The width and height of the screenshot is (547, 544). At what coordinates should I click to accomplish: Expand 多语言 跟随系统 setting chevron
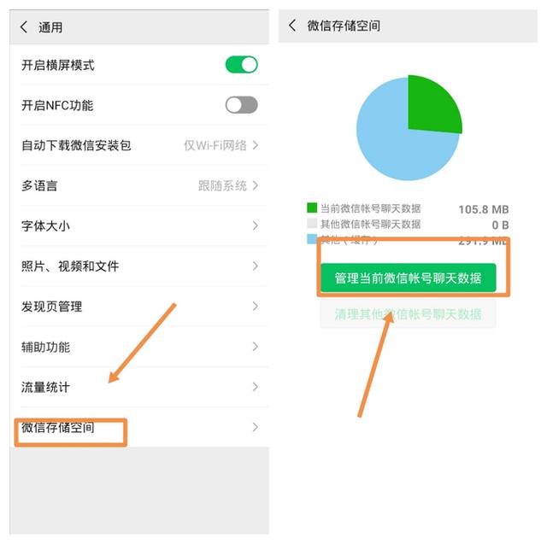256,185
